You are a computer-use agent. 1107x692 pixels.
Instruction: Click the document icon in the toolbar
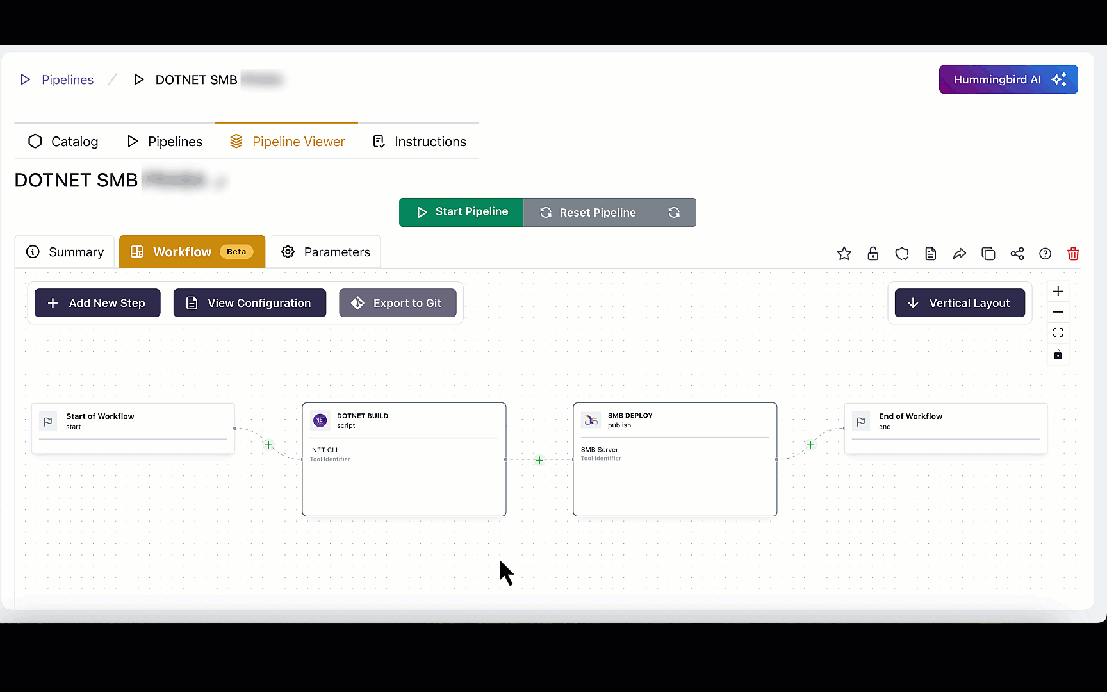(930, 254)
